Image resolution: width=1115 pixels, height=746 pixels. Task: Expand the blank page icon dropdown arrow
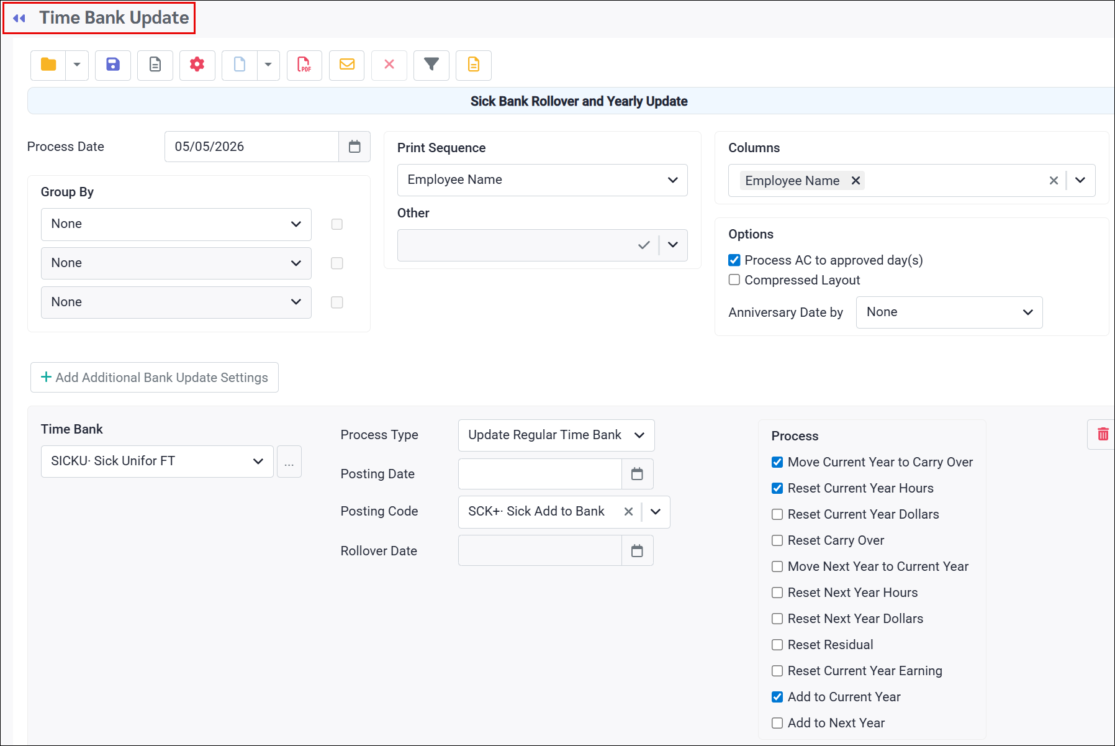(268, 65)
